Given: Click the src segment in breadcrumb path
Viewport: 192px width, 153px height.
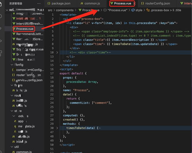Looking at the screenshot, I should (x=50, y=10).
